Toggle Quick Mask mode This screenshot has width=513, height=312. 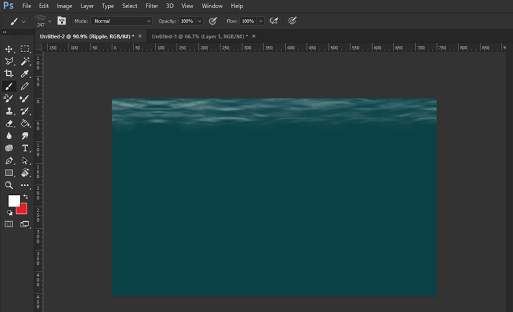pos(9,224)
